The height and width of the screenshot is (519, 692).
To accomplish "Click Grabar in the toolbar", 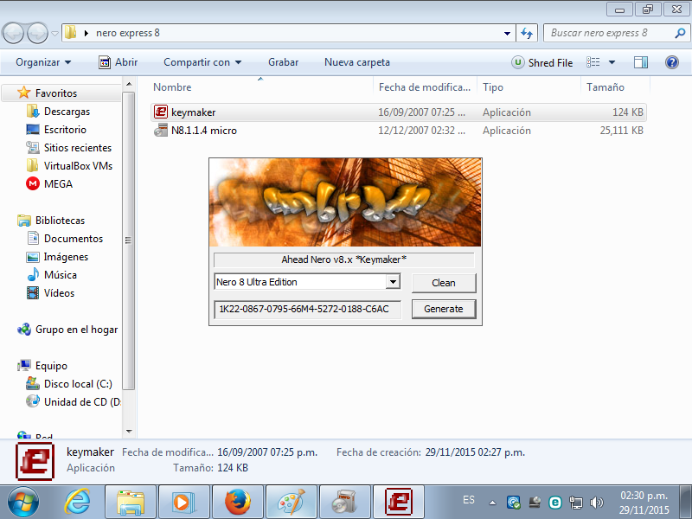I will click(284, 62).
